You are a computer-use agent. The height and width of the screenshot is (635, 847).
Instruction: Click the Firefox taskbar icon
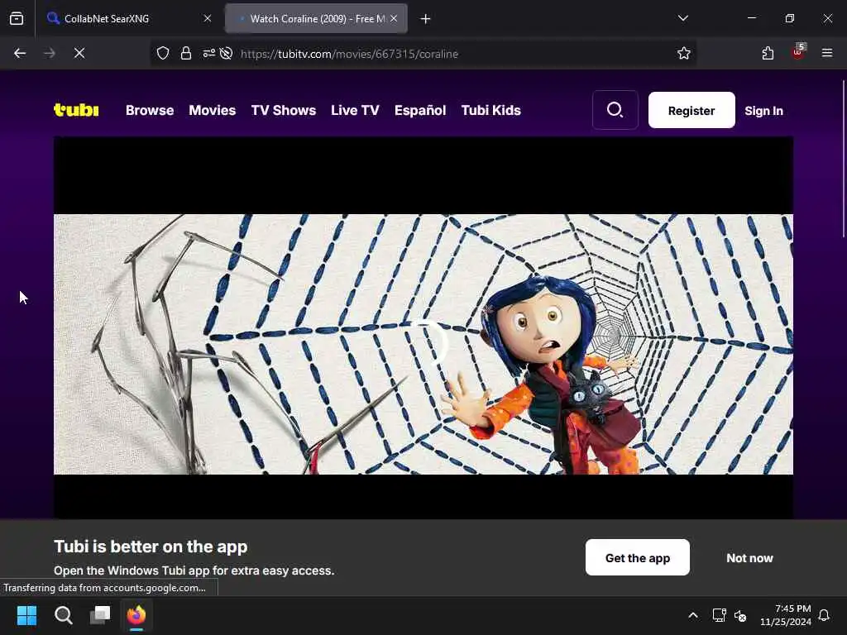[x=136, y=615]
